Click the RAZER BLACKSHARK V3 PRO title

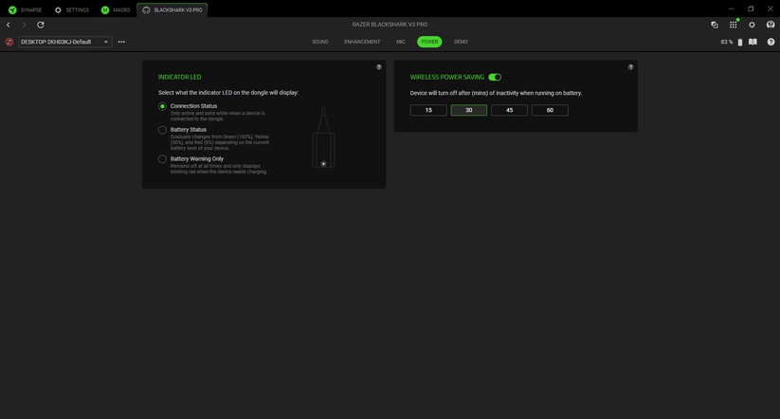390,25
